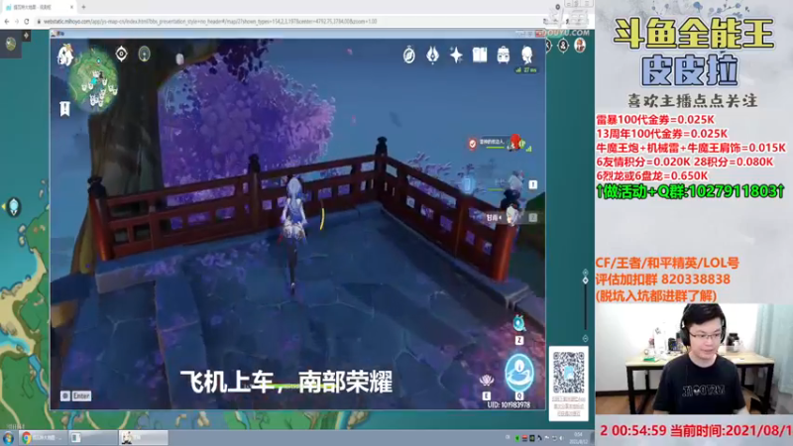Image resolution: width=793 pixels, height=446 pixels.
Task: Reload the browser page
Action: click(27, 21)
